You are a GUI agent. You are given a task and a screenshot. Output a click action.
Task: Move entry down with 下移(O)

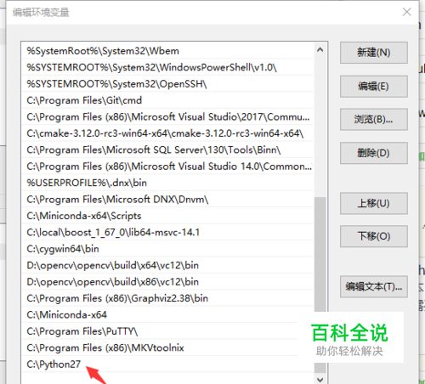[x=374, y=236]
